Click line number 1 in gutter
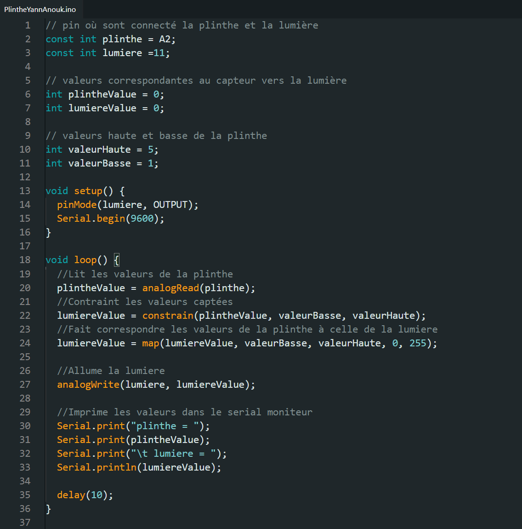The height and width of the screenshot is (529, 522). tap(28, 25)
